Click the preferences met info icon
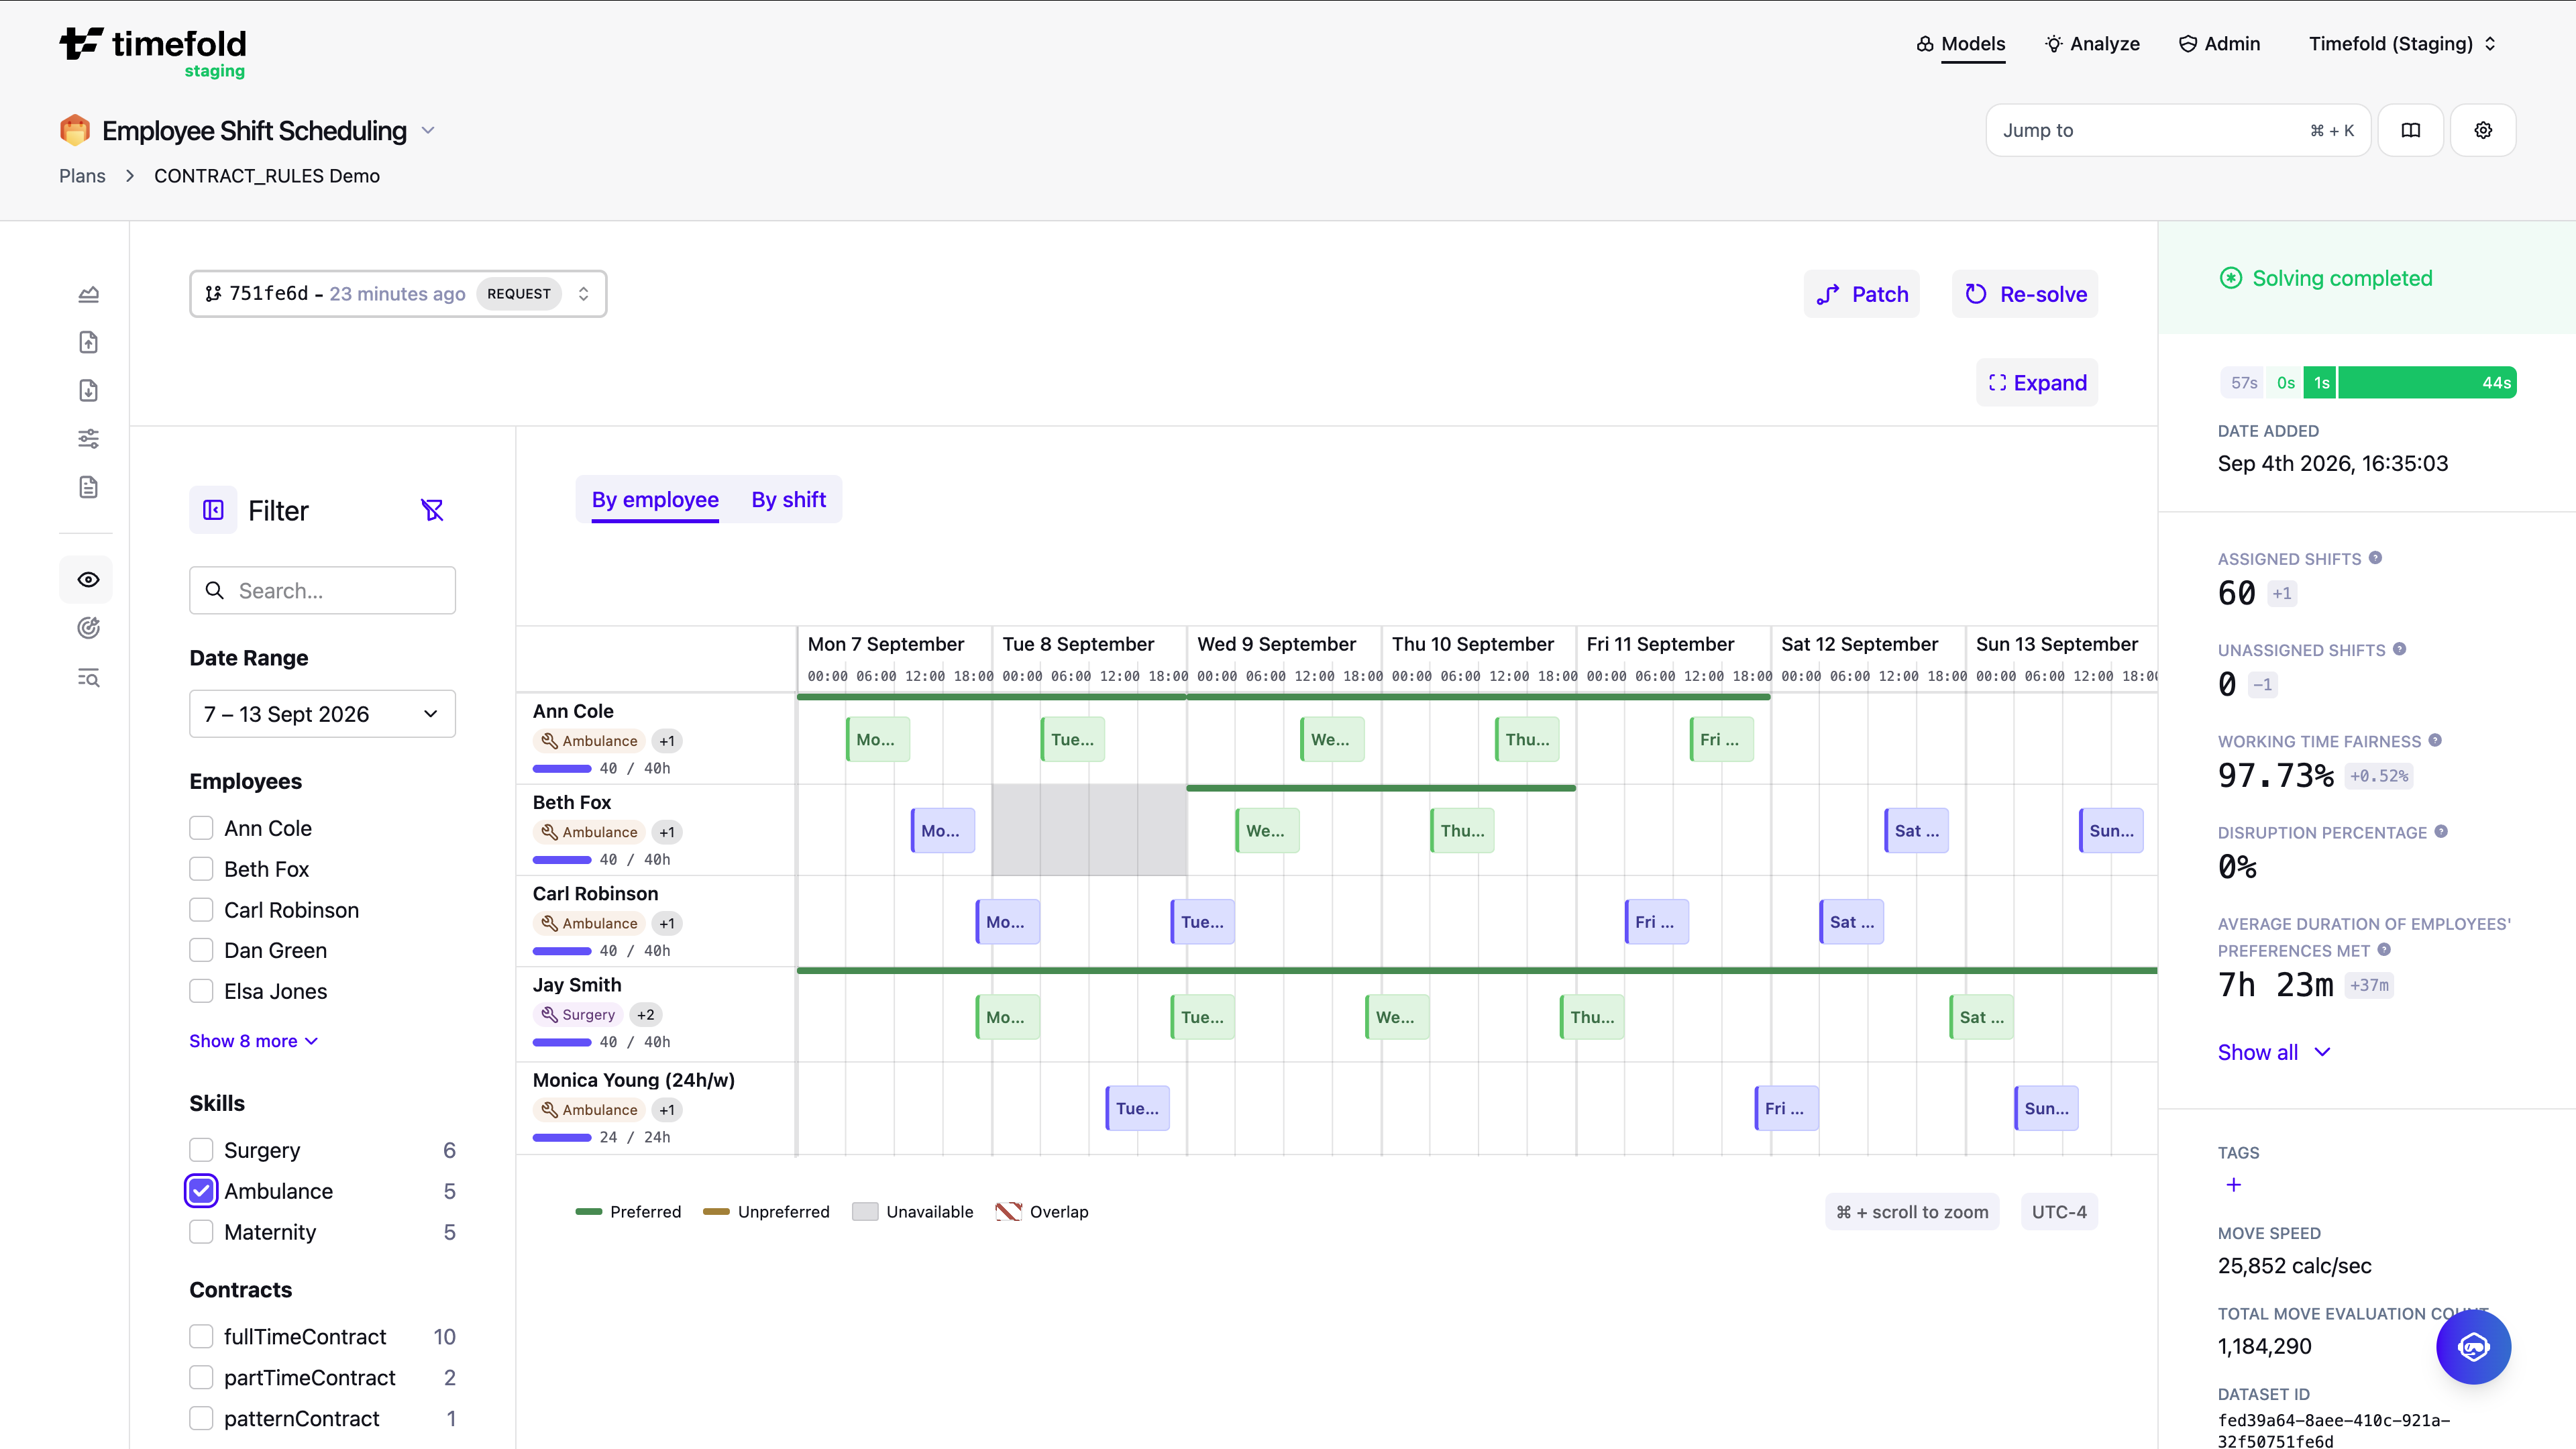This screenshot has width=2576, height=1449. (2384, 949)
